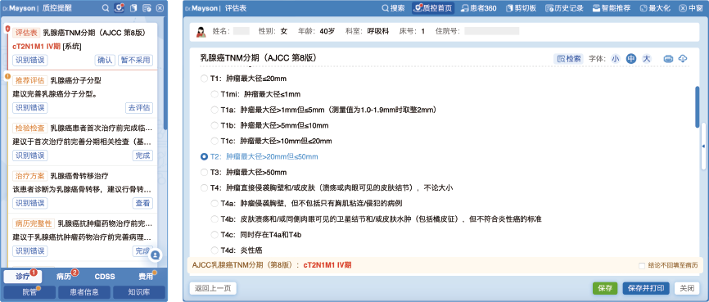709x302 pixels.
Task: Switch to CDSS tab
Action: click(105, 277)
